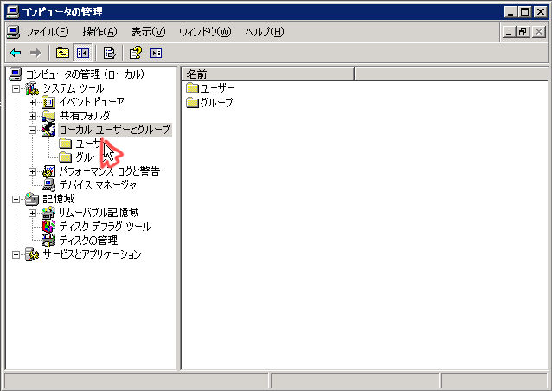Click the ディスクの管理 icon

48,240
